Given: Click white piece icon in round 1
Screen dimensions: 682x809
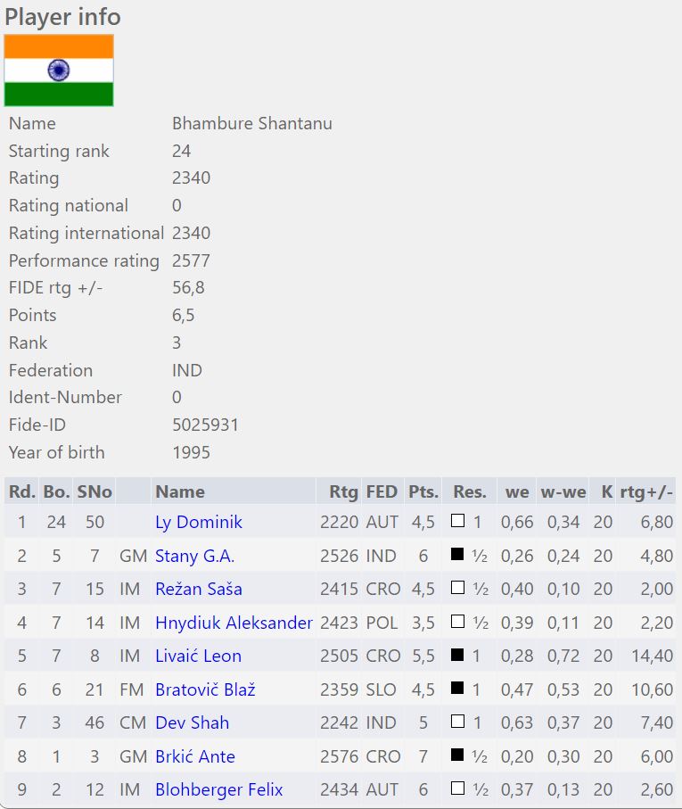Looking at the screenshot, I should [457, 521].
